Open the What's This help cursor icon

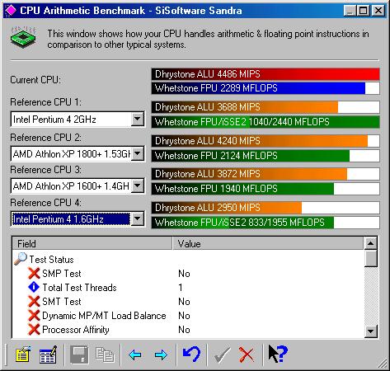[278, 355]
